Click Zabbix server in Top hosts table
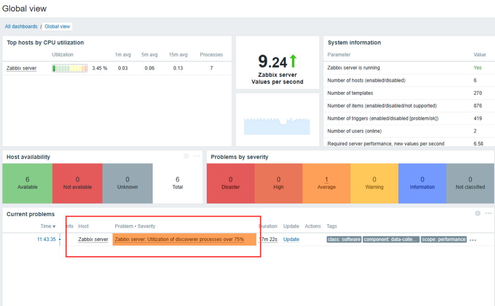Viewport: 495px width, 306px height. point(22,68)
